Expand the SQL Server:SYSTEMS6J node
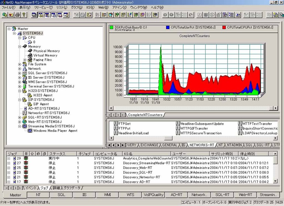 pos(20,73)
